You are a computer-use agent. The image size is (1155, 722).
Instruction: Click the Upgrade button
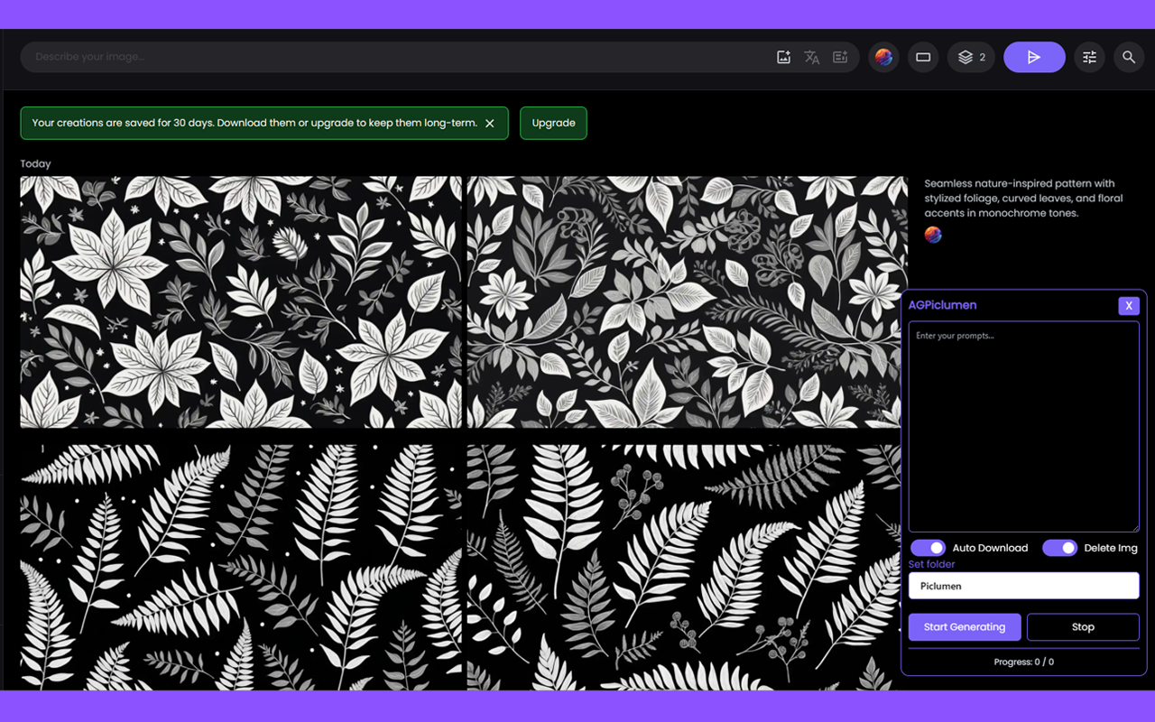click(x=553, y=123)
